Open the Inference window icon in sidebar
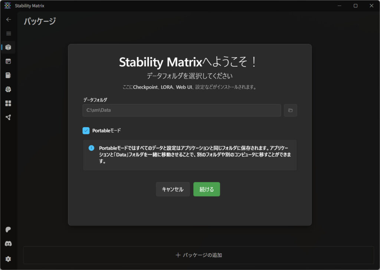380x270 pixels. coord(9,61)
